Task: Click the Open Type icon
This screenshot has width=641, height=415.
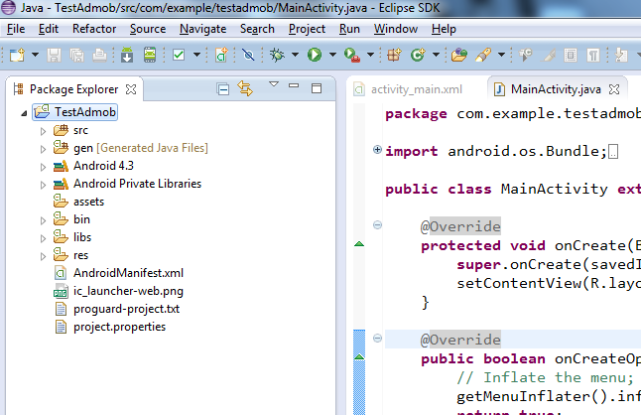Action: (x=459, y=55)
